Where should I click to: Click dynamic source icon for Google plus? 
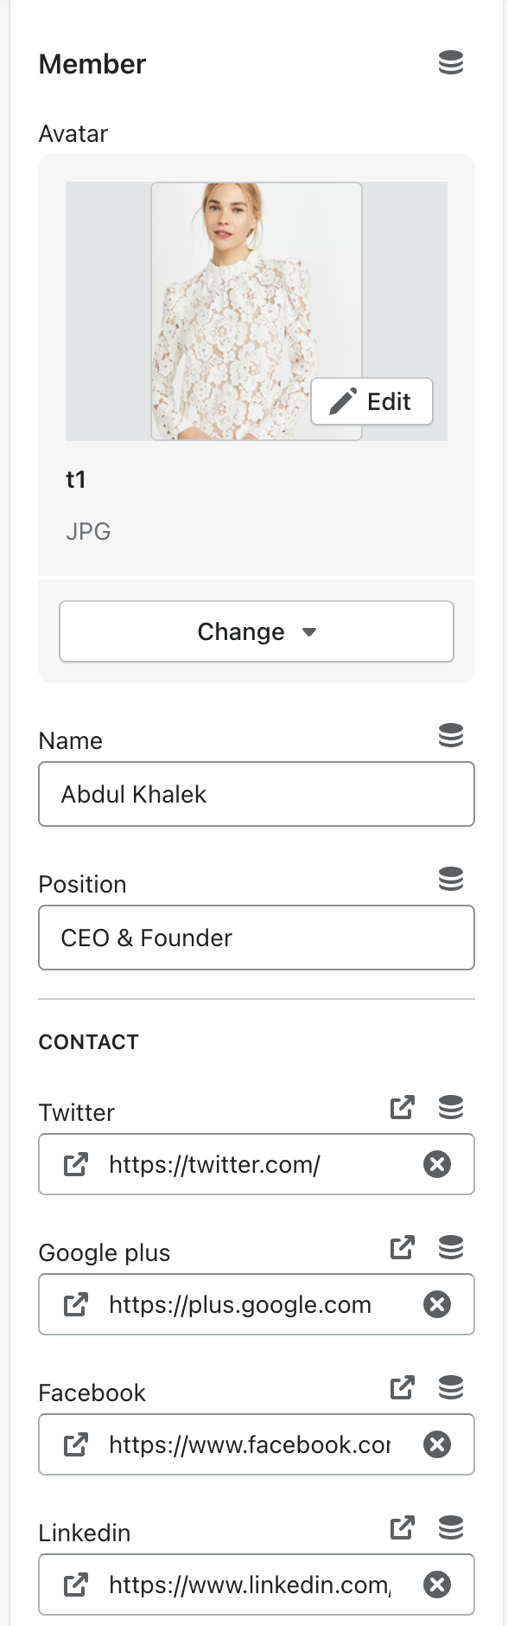(451, 1248)
